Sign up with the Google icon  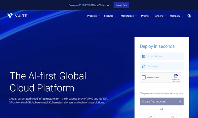(173, 117)
